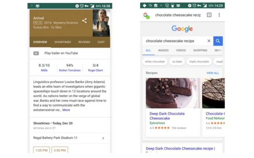Screen dimensions: 254x158
Task: Switch to the Reviews tab
Action: tap(84, 42)
